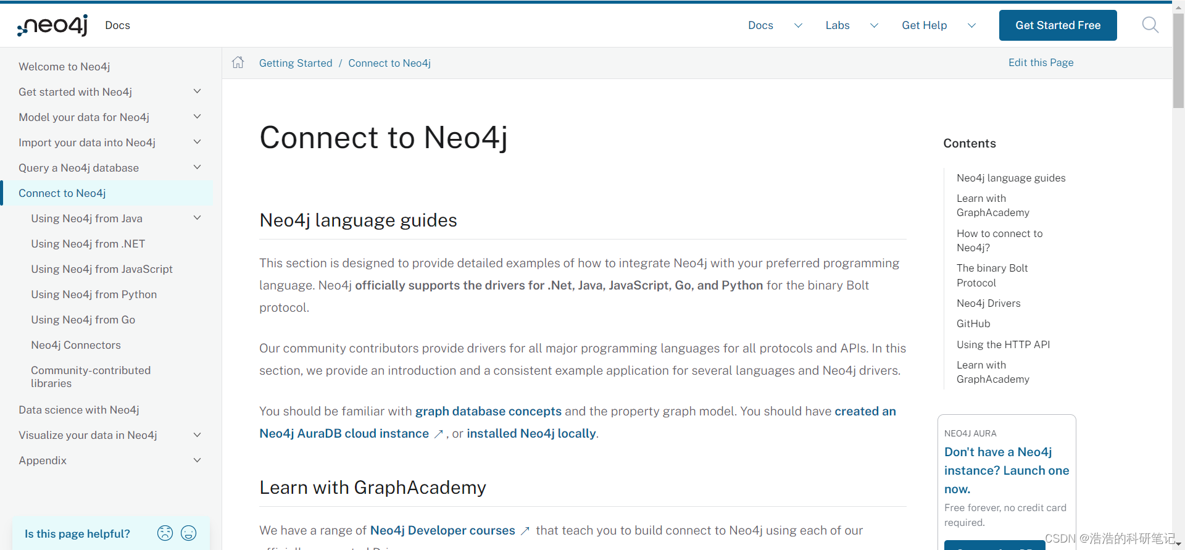
Task: Open Using Neo4j from JavaScript
Action: [x=102, y=269]
